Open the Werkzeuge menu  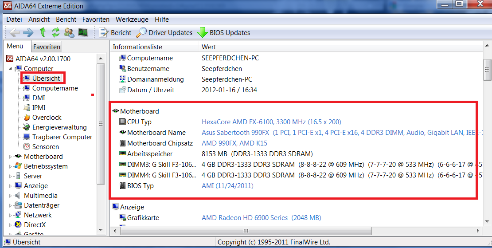tap(132, 20)
